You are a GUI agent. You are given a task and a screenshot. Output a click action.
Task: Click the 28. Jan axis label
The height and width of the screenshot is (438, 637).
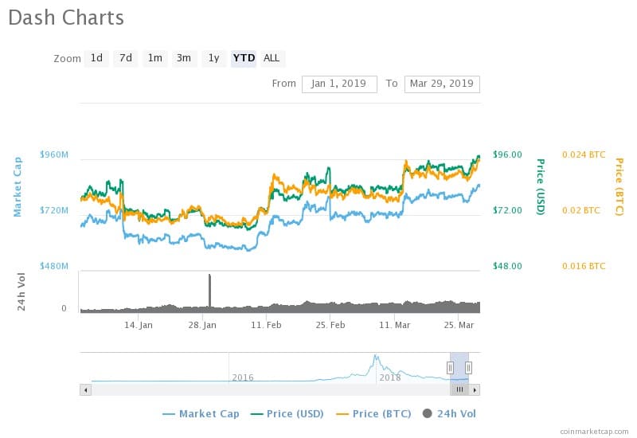[202, 326]
